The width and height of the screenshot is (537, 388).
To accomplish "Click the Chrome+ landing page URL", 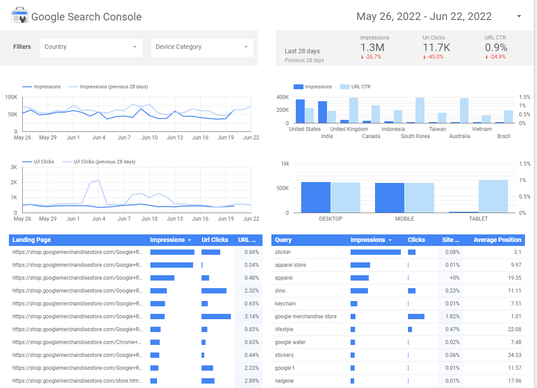I will tap(77, 342).
